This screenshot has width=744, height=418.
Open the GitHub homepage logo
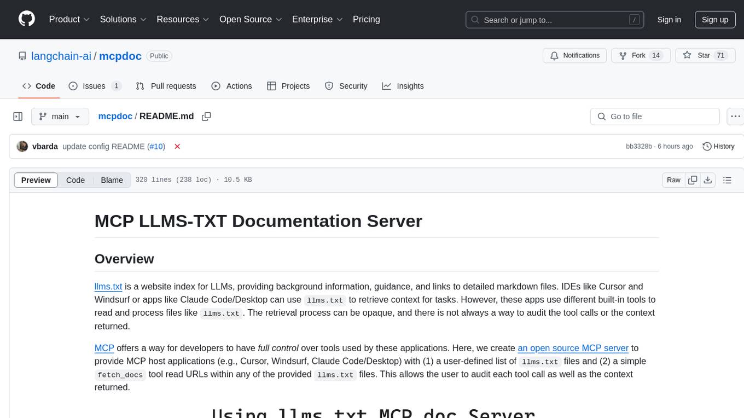27,19
